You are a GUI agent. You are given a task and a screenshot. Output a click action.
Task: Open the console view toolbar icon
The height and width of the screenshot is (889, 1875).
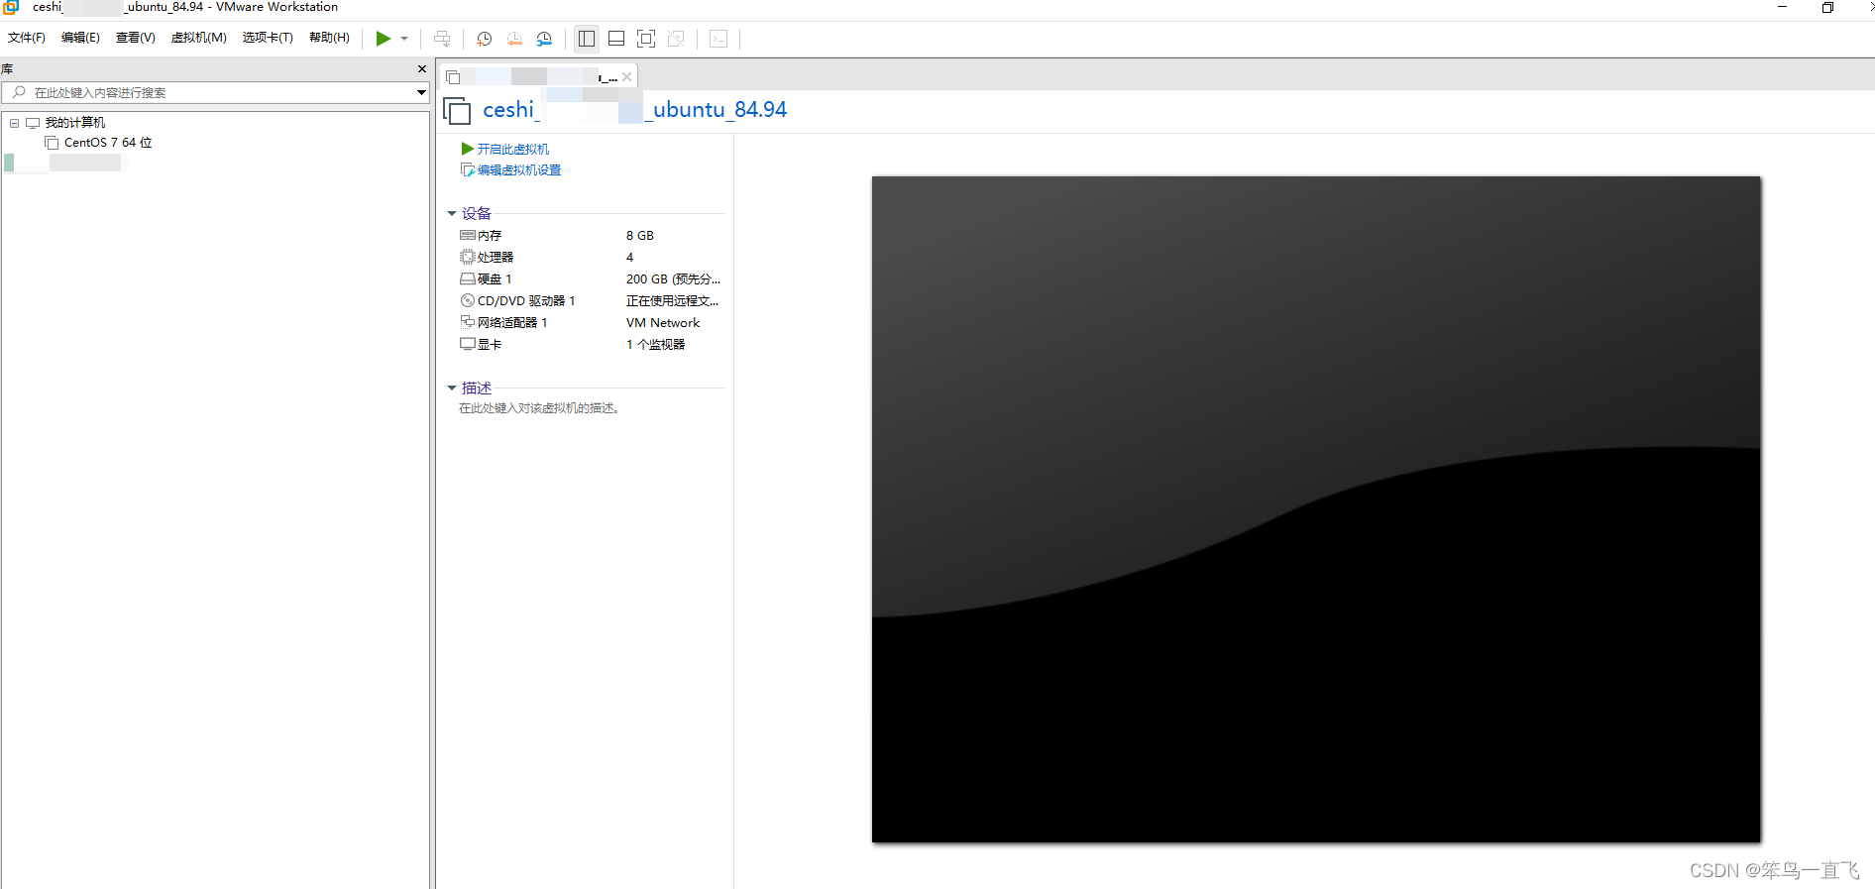tap(719, 39)
